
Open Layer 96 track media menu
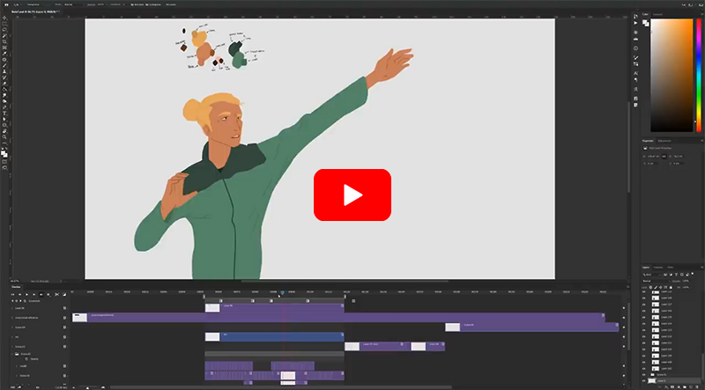(x=64, y=308)
